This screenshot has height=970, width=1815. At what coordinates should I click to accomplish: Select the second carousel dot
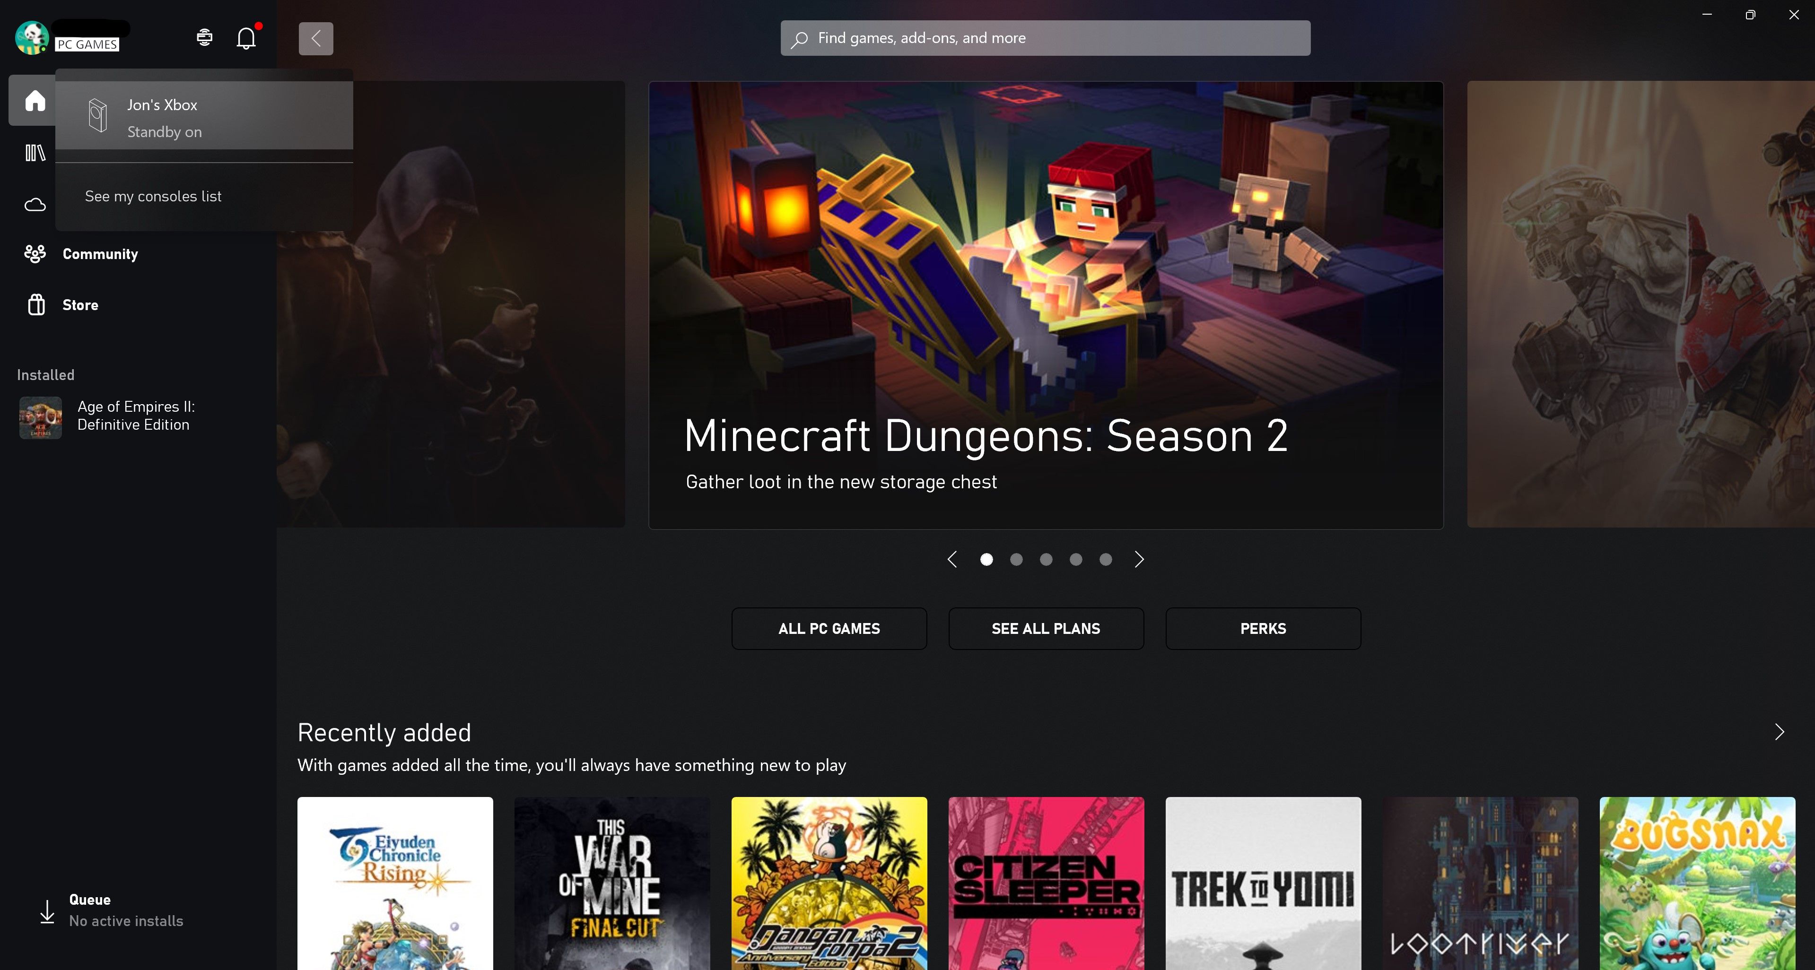tap(1016, 559)
